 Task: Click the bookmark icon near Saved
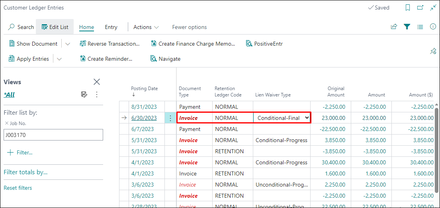tap(407, 8)
